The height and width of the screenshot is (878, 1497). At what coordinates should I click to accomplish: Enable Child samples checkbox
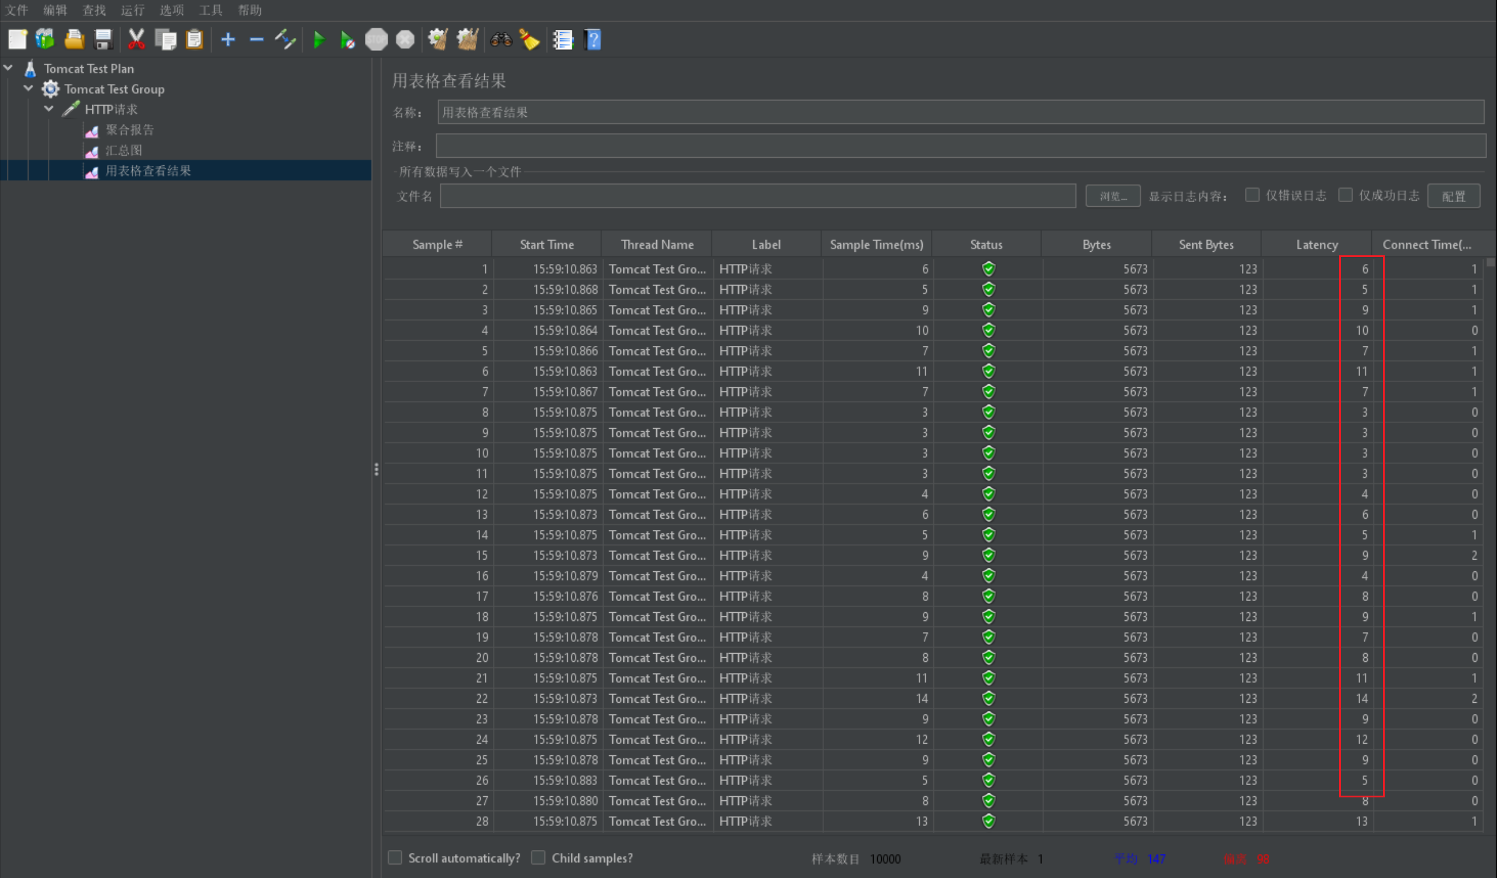pos(538,858)
